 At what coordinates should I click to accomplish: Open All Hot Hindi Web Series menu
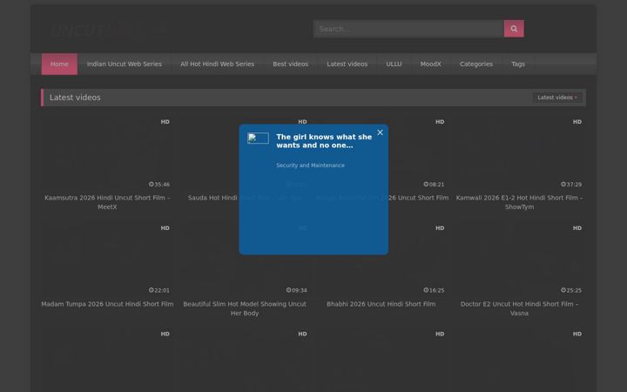pos(217,64)
